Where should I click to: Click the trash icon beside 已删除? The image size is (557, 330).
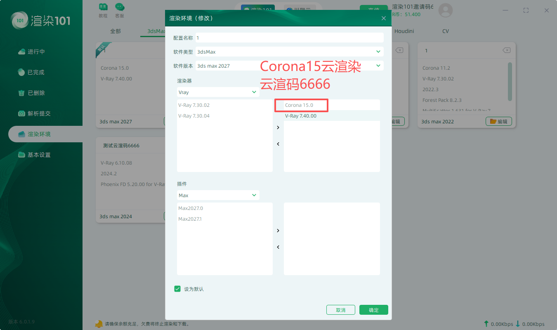pos(21,93)
